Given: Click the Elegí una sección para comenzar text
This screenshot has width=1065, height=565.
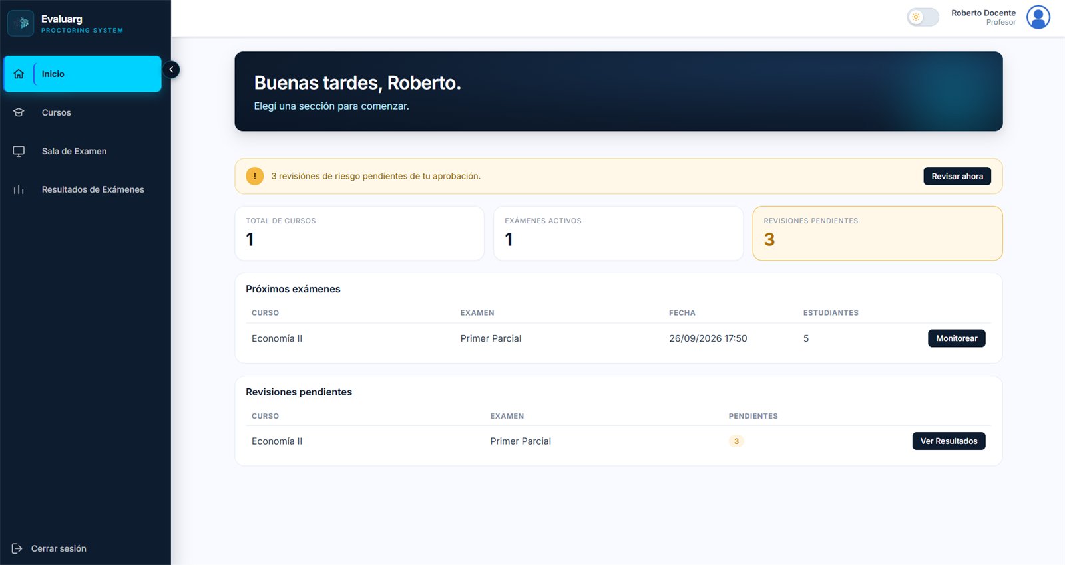Looking at the screenshot, I should (331, 106).
